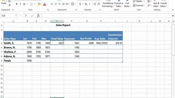Select the column A header
This screenshot has height=98, width=175.
[x=13, y=21]
